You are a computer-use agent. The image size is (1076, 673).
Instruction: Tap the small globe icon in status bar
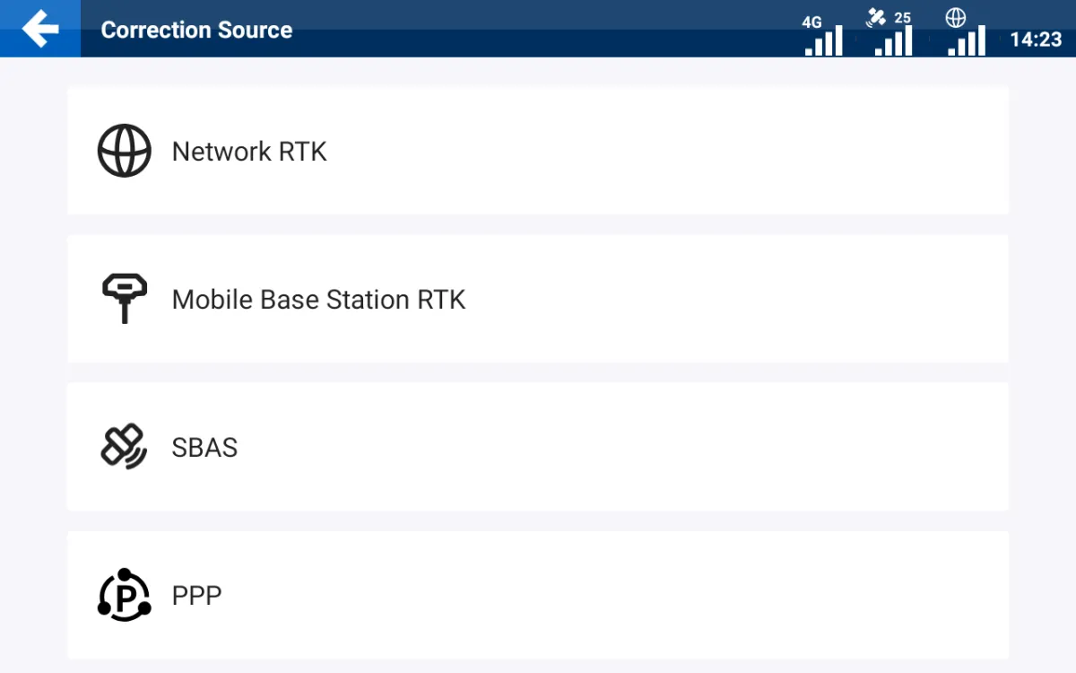click(956, 18)
